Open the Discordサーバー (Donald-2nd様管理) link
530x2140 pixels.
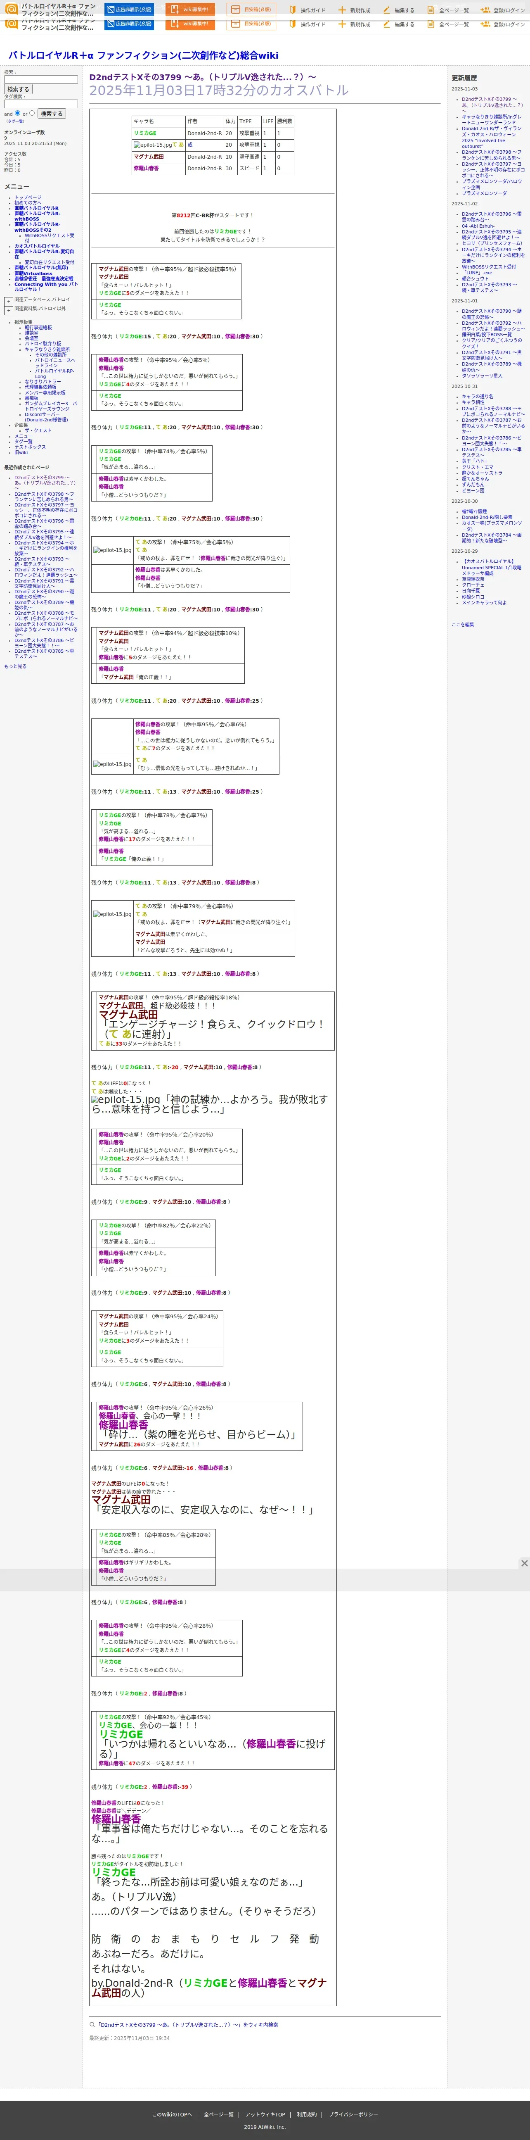coord(46,417)
